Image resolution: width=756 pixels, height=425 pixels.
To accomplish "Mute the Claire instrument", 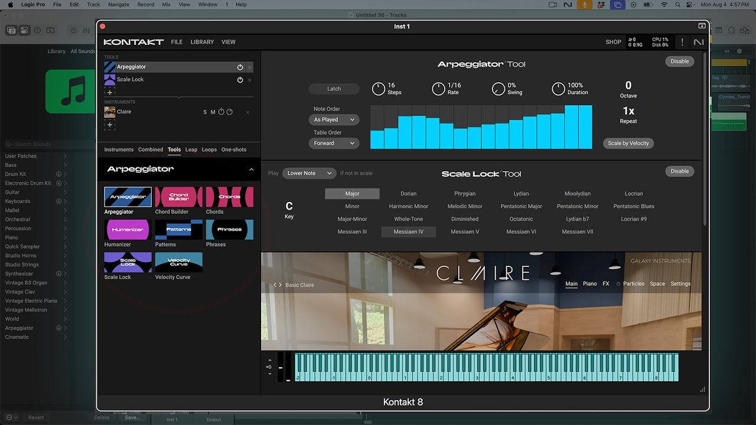I will 213,112.
